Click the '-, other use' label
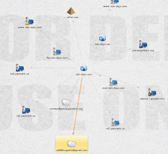168x154 pixels. pyautogui.click(x=71, y=17)
